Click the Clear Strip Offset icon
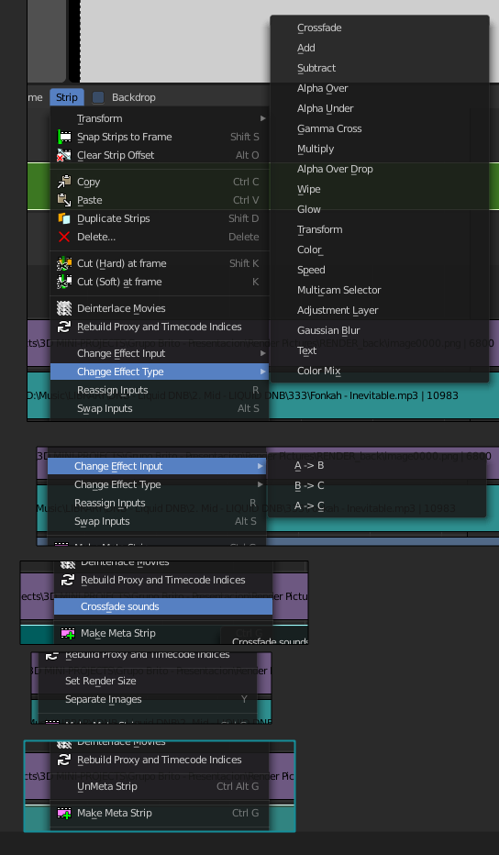 [x=64, y=155]
